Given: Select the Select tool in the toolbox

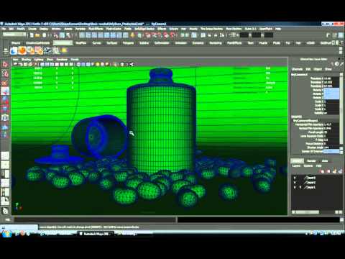Looking at the screenshot, I should (5, 64).
